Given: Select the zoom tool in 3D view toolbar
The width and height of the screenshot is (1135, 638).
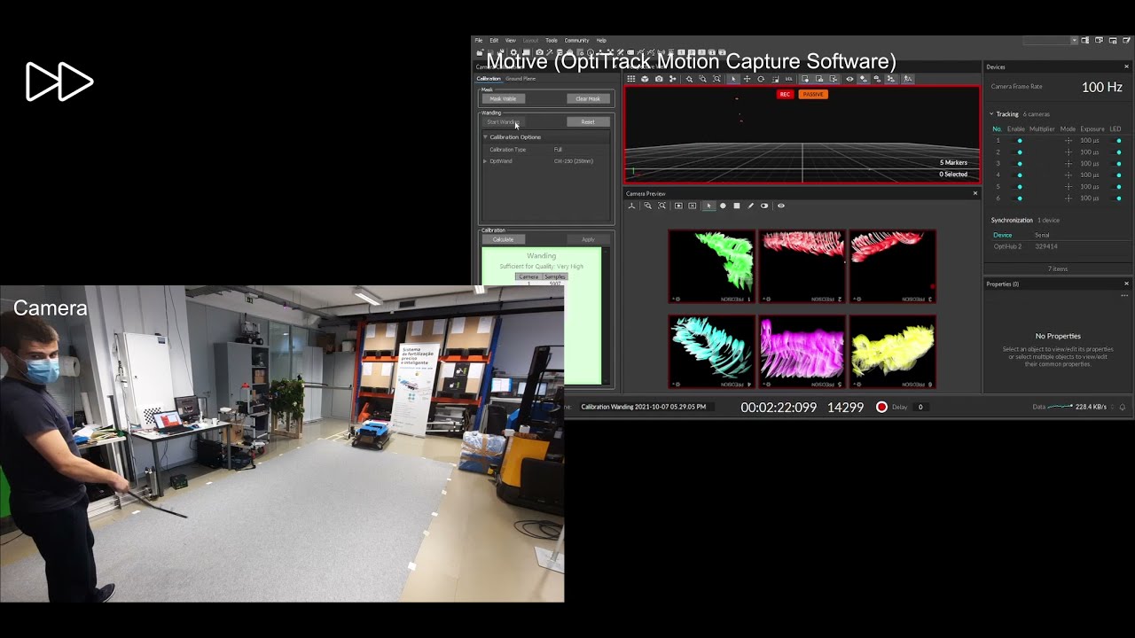Looking at the screenshot, I should pos(689,79).
